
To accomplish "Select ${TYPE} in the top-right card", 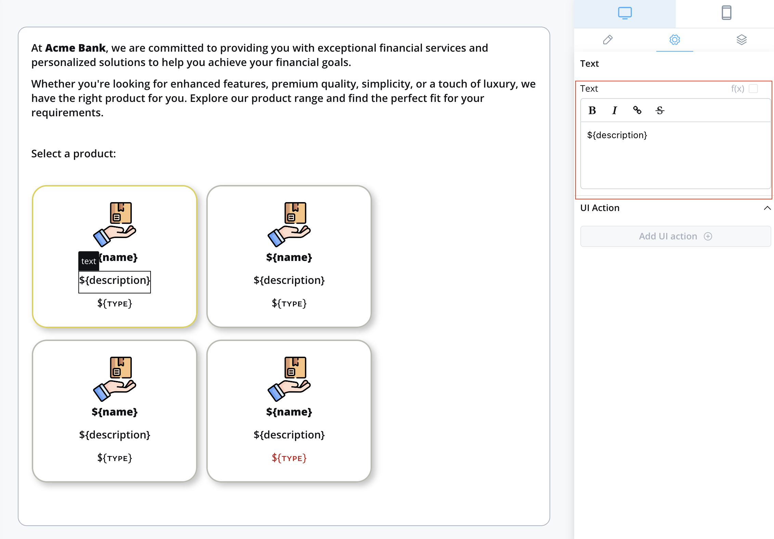I will 289,303.
